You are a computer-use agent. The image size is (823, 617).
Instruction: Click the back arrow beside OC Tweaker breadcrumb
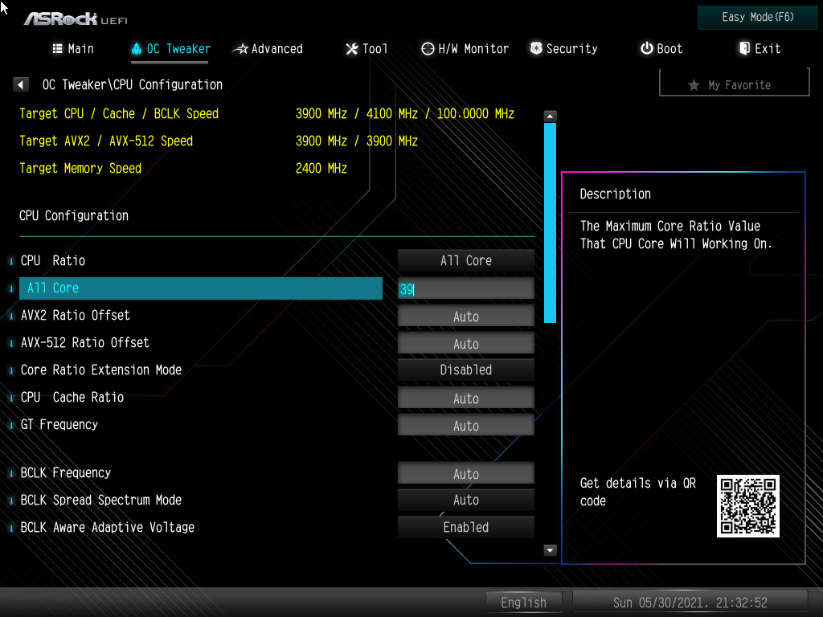pyautogui.click(x=20, y=84)
